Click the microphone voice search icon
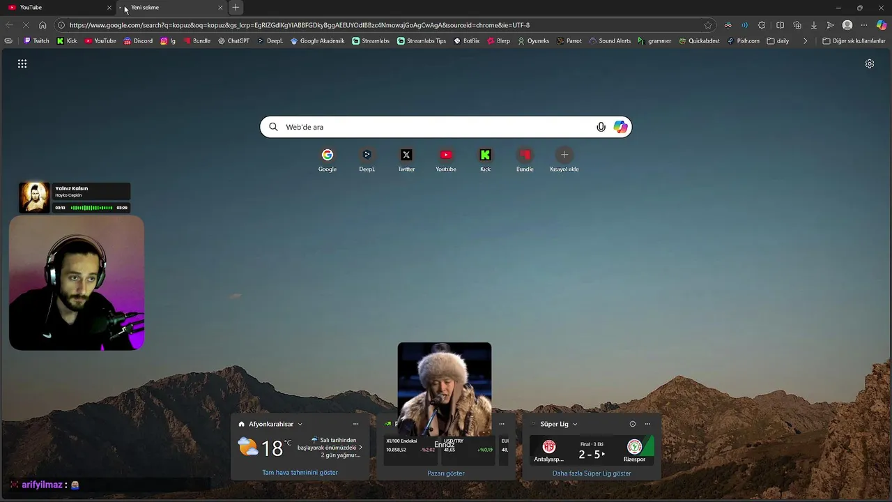Image resolution: width=892 pixels, height=502 pixels. click(x=601, y=127)
